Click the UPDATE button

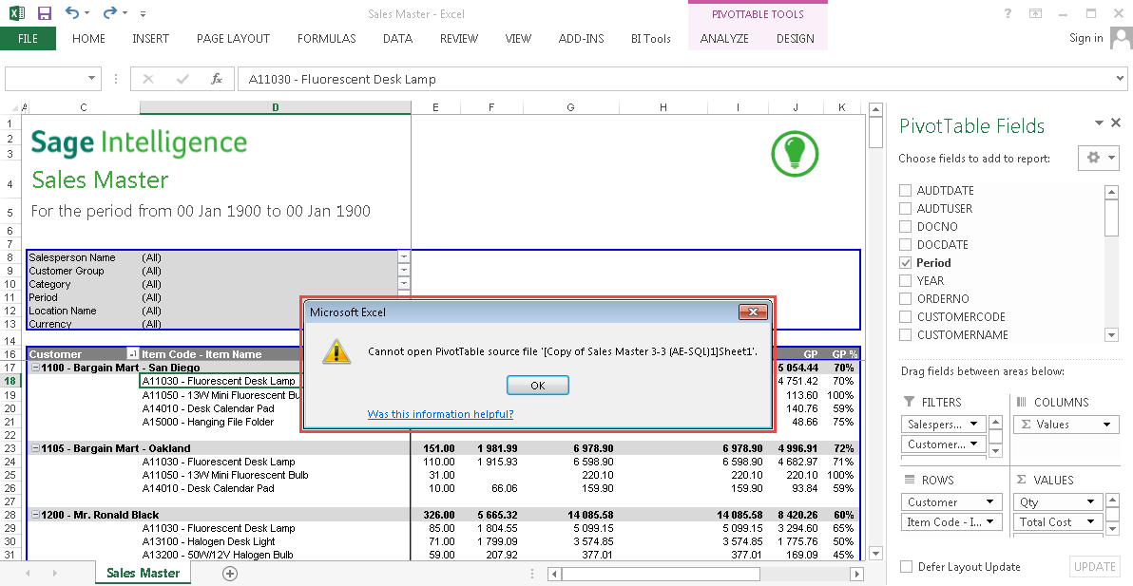[x=1095, y=566]
